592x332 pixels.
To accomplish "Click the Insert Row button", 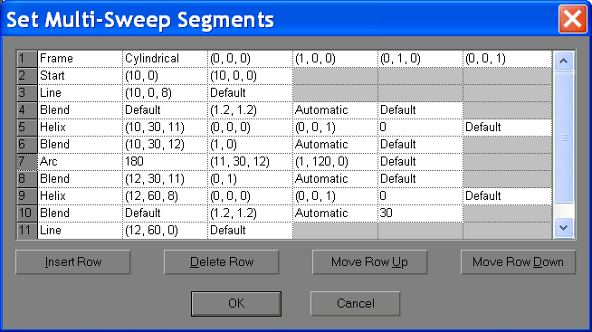I will click(x=72, y=261).
